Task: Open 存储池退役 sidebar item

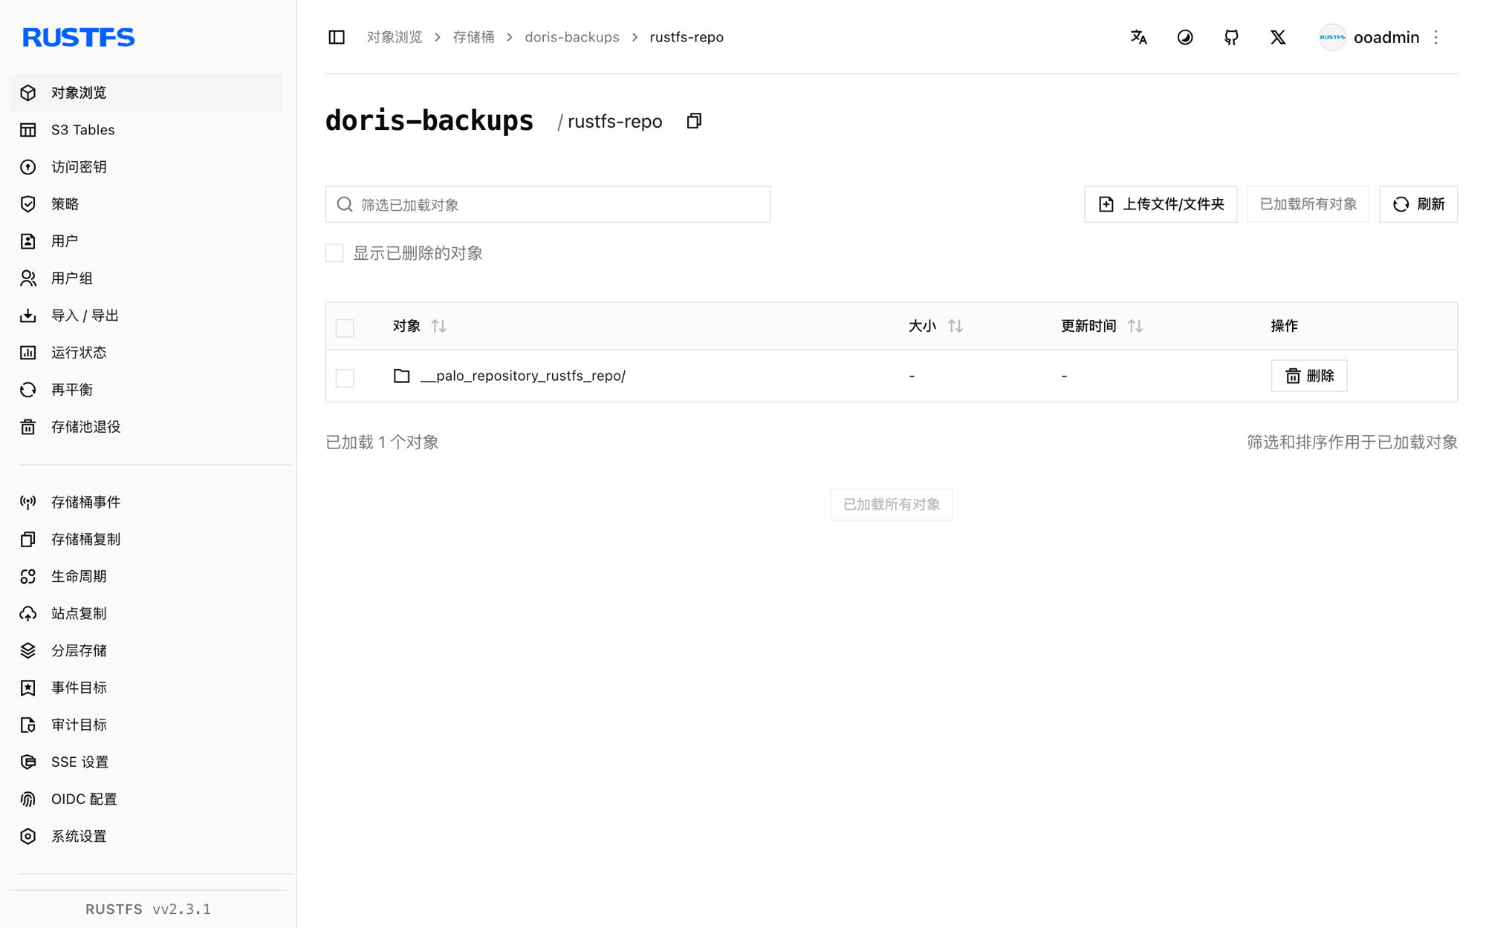Action: [146, 427]
